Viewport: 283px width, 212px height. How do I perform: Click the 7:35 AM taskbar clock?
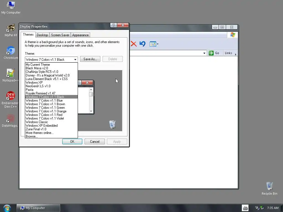pyautogui.click(x=273, y=208)
